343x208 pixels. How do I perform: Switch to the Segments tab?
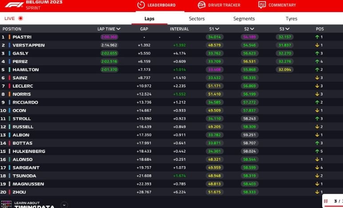(244, 19)
